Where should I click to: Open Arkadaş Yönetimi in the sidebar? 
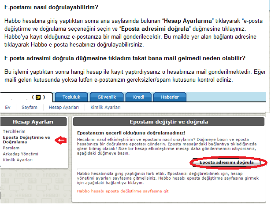point(20,154)
